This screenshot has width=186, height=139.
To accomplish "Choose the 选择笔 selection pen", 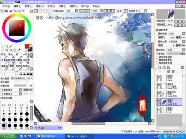I will (x=19, y=62).
